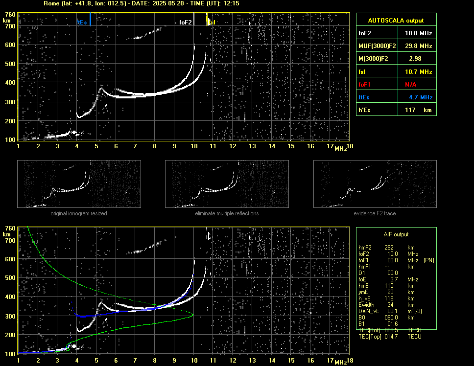Click the foF1 00.0 MHz [PN] row in AIP output
474x366 pixels.
point(396,260)
